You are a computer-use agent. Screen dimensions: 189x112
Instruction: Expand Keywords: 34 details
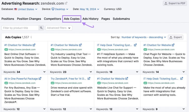click(x=44, y=72)
